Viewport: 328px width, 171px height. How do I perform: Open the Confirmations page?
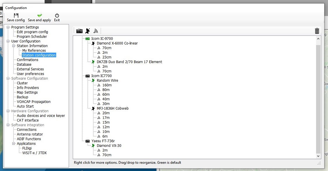(27, 60)
